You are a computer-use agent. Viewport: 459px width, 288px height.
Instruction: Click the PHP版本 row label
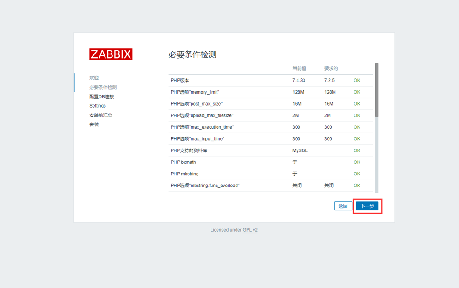(180, 81)
